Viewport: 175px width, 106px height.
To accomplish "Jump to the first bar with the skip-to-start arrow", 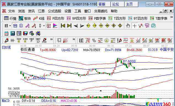I will [63, 26].
